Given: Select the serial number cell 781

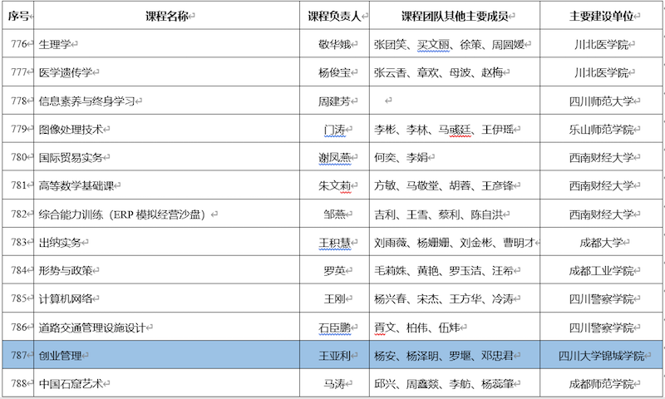Looking at the screenshot, I should click(18, 185).
